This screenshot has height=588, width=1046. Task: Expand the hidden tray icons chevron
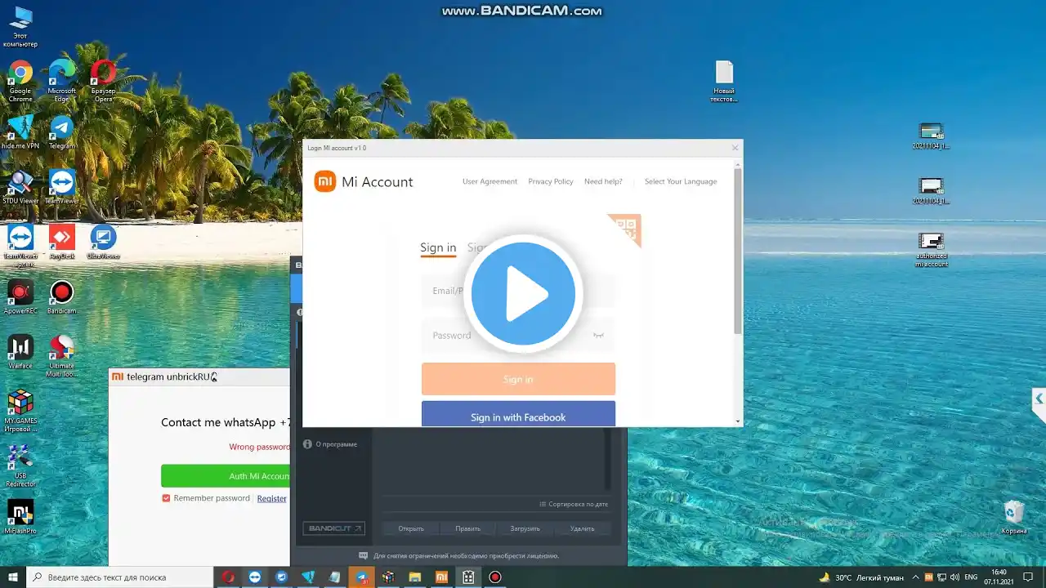pos(915,577)
